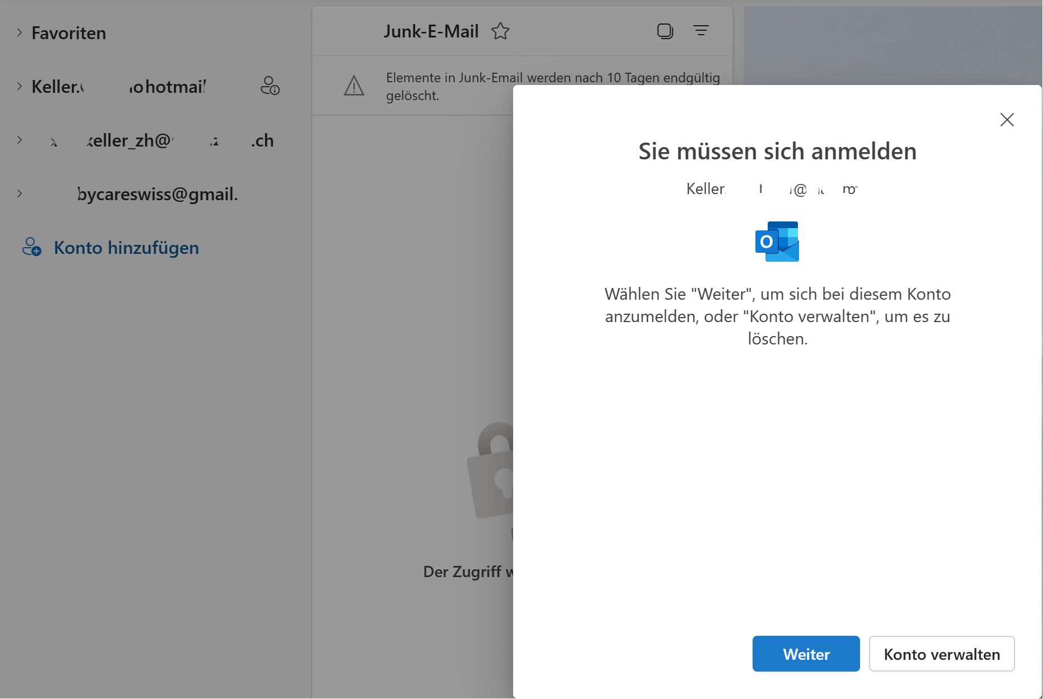Click the Outlook logo in the sign-in dialog
The image size is (1043, 699).
[777, 242]
